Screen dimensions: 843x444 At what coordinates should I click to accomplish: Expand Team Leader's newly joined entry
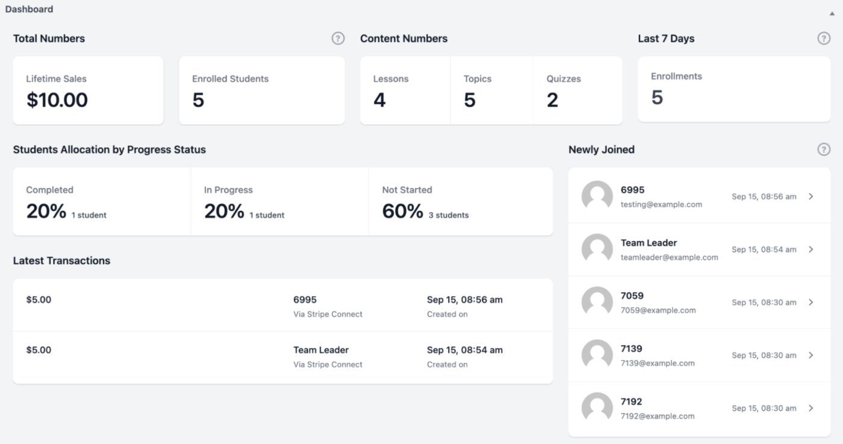pos(810,249)
